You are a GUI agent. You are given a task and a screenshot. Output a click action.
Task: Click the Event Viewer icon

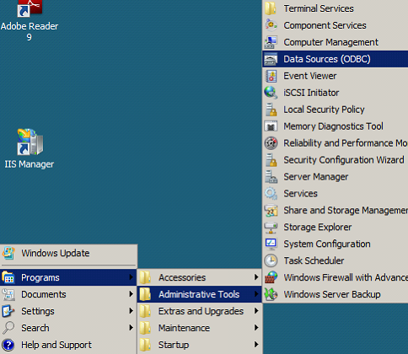pos(271,76)
